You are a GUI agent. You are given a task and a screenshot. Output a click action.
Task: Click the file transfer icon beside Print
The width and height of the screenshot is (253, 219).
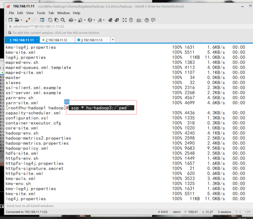pyautogui.click(x=80, y=20)
